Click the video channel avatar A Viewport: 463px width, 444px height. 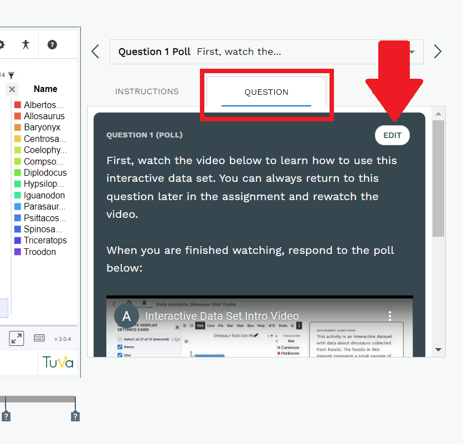tap(127, 316)
